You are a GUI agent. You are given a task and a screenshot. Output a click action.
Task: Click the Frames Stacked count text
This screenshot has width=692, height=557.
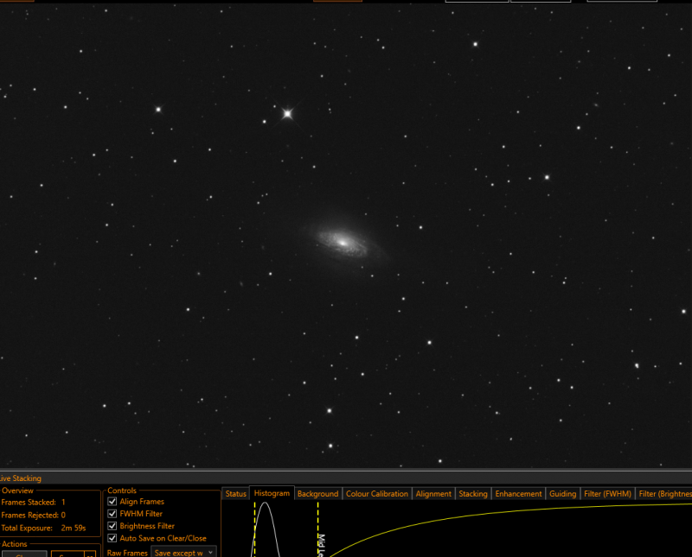(x=33, y=502)
